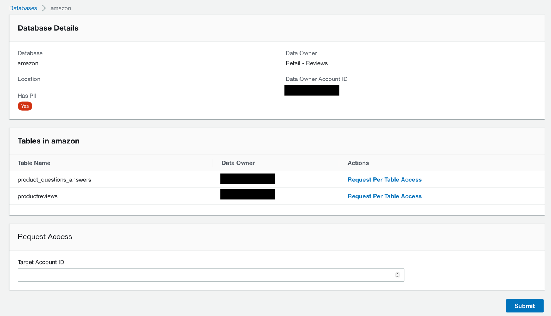
Task: Click the Tables in amazon heading
Action: (x=49, y=141)
